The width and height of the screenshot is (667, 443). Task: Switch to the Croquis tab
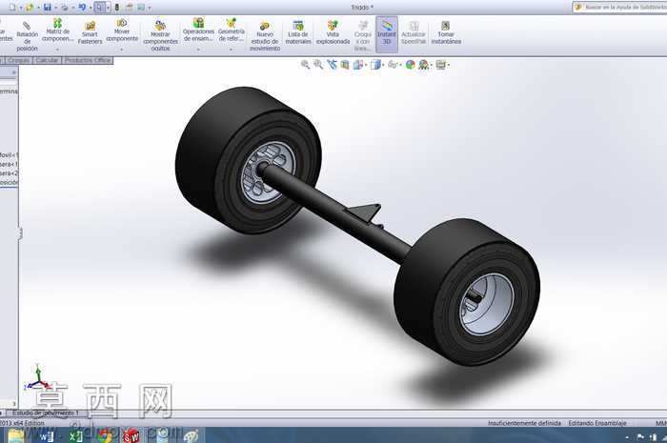(x=19, y=60)
